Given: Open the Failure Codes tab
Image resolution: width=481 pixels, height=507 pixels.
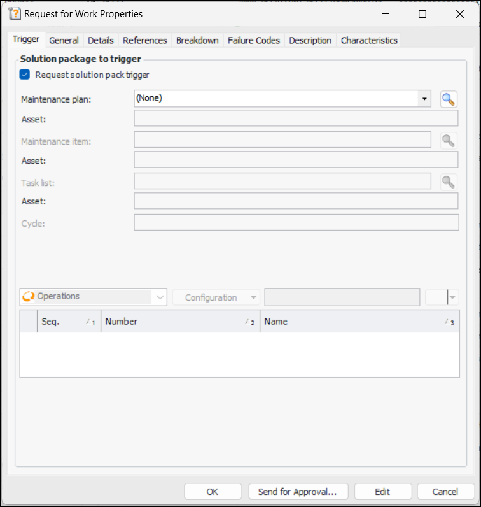Looking at the screenshot, I should [x=253, y=40].
